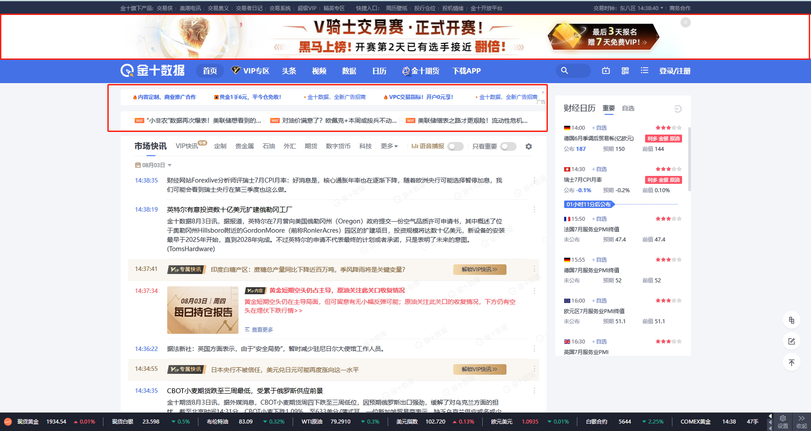Click the TV/video icon in the top navbar
Screen dimensions: 811x431
[605, 70]
